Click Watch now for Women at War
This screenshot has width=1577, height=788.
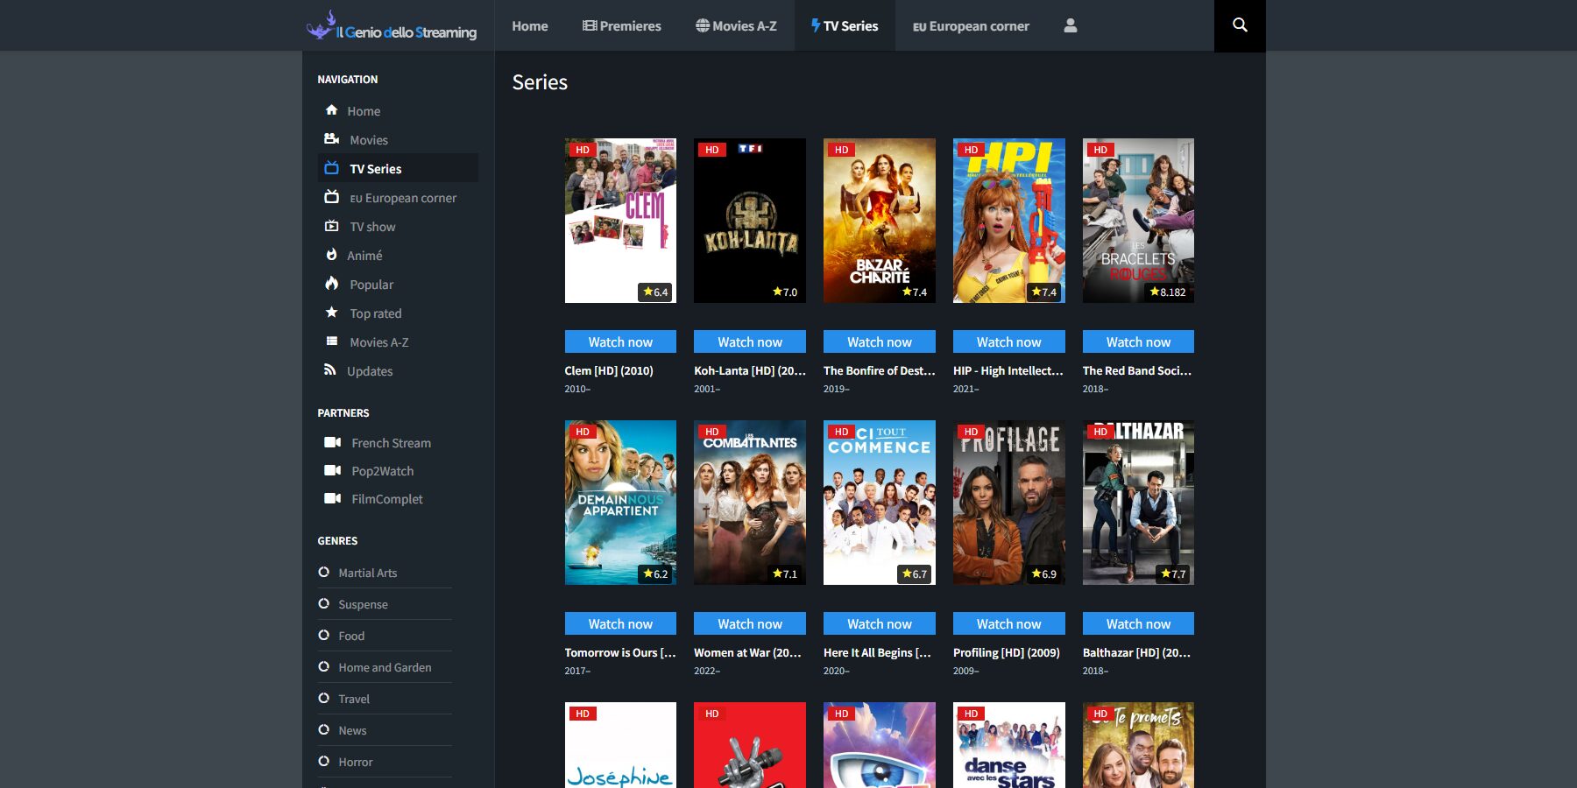(750, 623)
